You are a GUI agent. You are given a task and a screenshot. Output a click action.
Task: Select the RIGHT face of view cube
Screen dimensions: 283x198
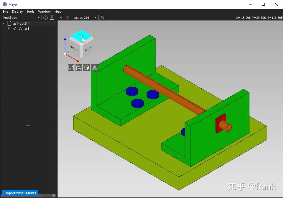(88, 49)
